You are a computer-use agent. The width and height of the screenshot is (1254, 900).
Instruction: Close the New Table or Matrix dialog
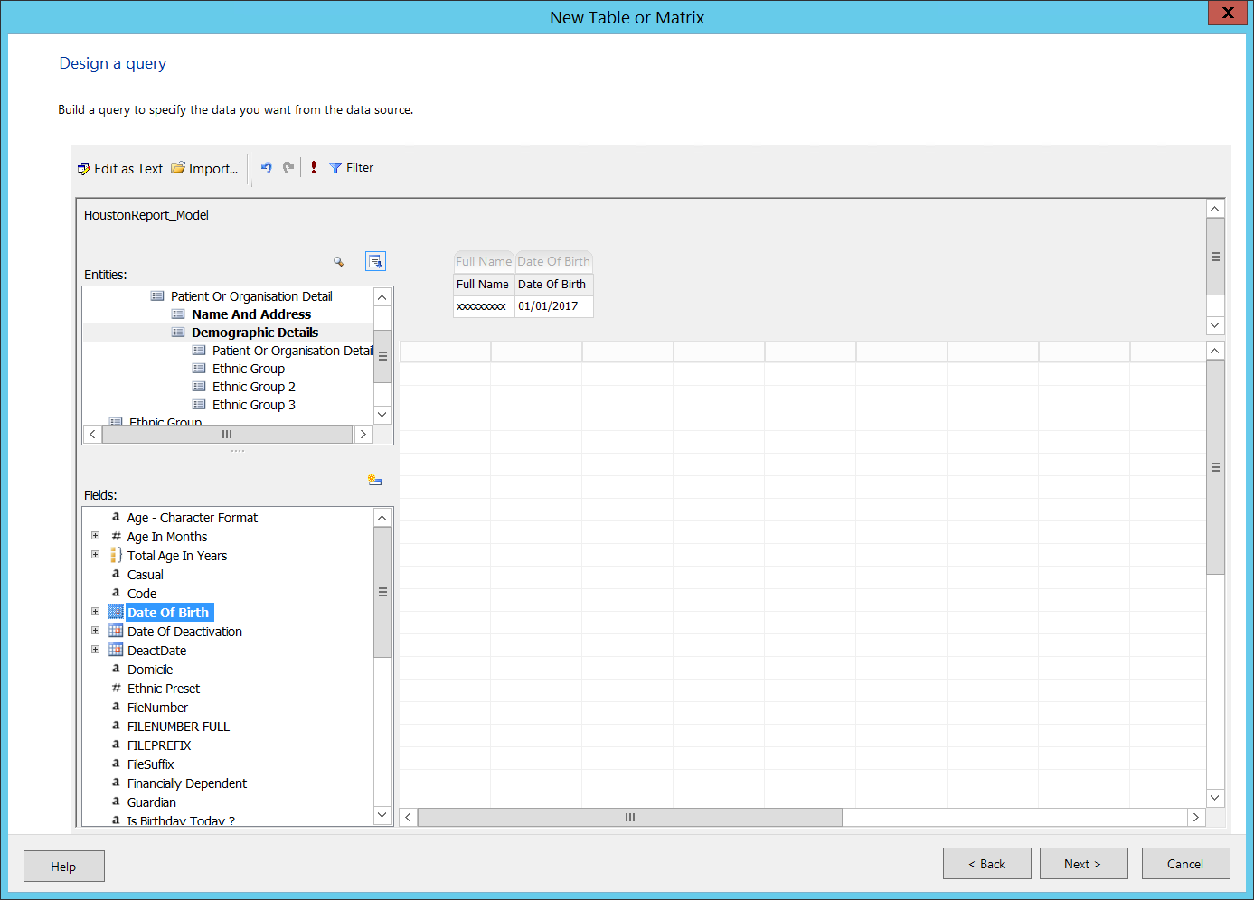(1228, 13)
